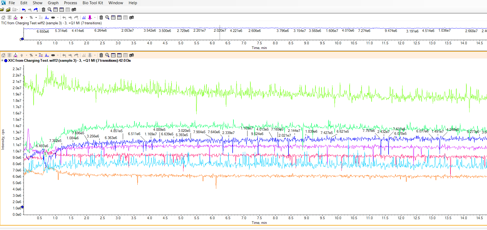Click the multiple-trash-cans icon in TIC pane toolbar
487x230 pixels.
(132, 18)
